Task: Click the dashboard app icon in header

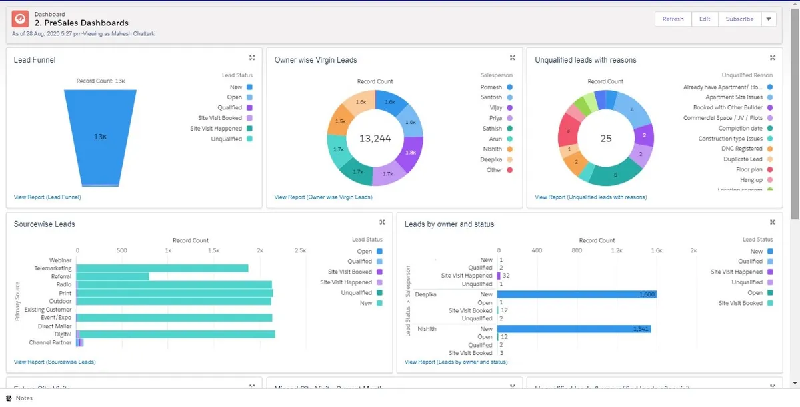Action: [x=21, y=19]
